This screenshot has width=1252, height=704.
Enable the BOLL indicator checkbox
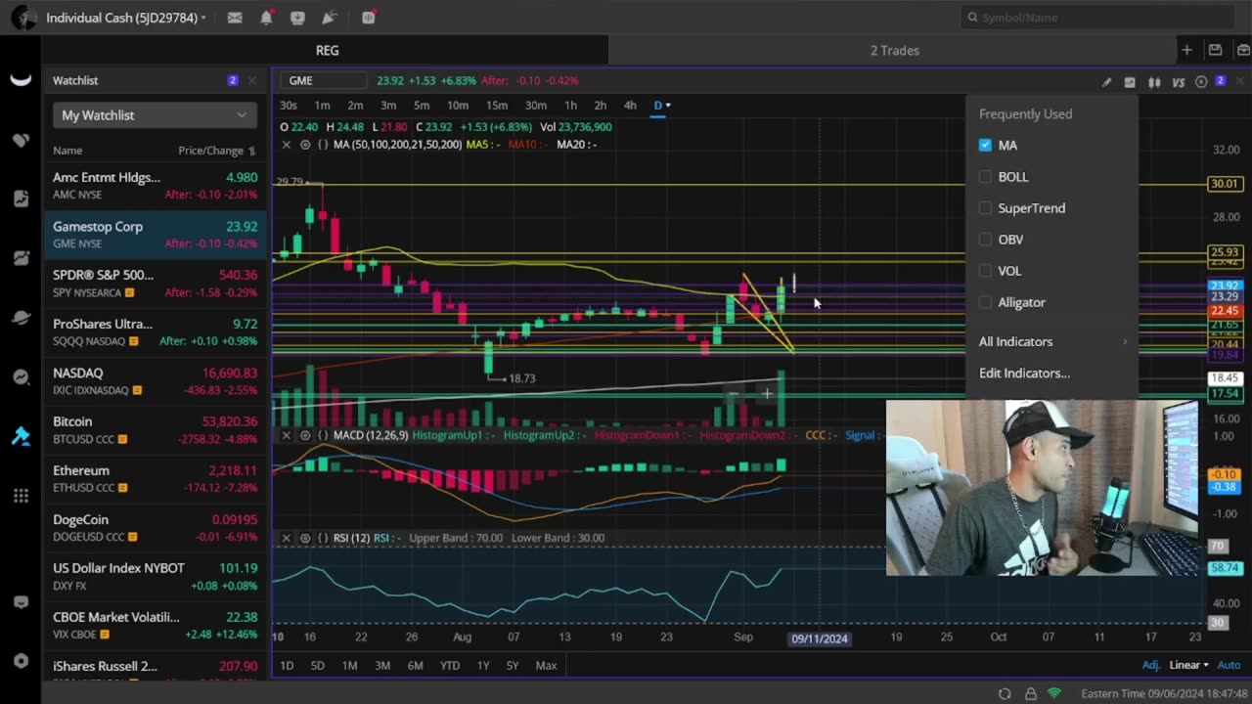985,176
